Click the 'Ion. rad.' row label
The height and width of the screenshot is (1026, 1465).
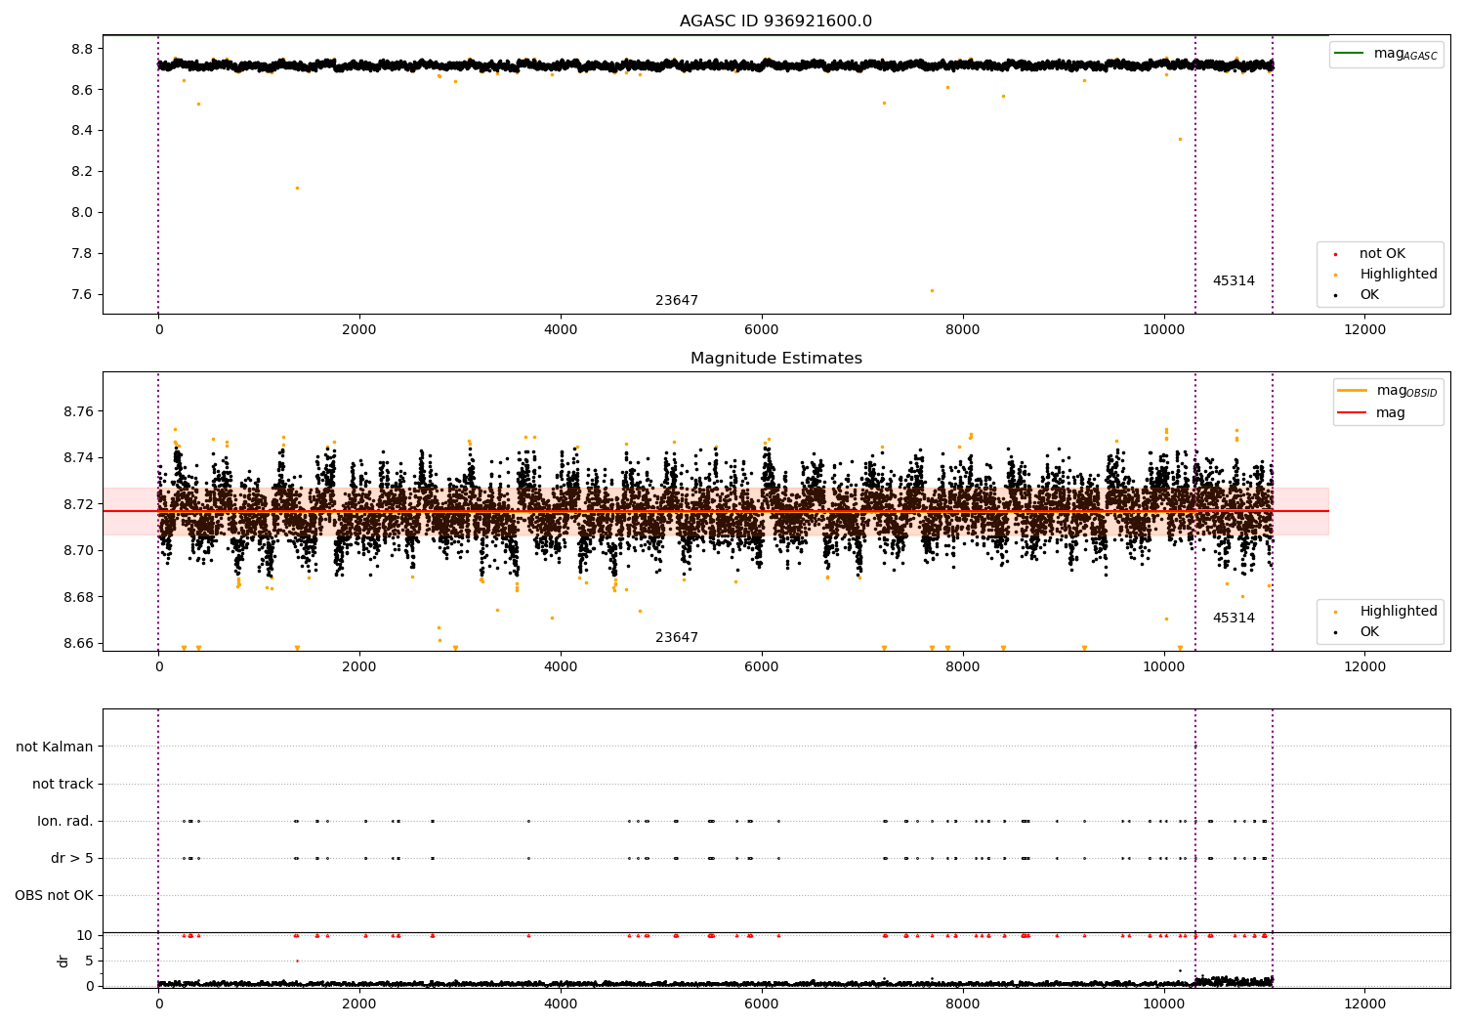tap(65, 822)
